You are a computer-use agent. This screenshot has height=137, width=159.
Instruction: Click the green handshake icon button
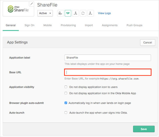(x=68, y=13)
